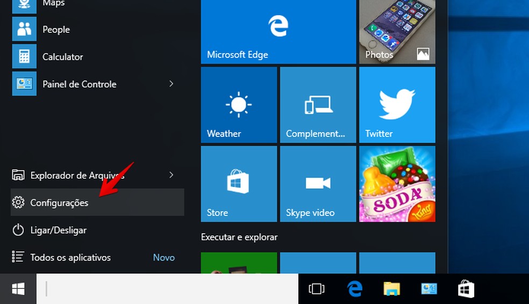Open the Complement... phone companion tile
The image size is (529, 304).
(318, 105)
